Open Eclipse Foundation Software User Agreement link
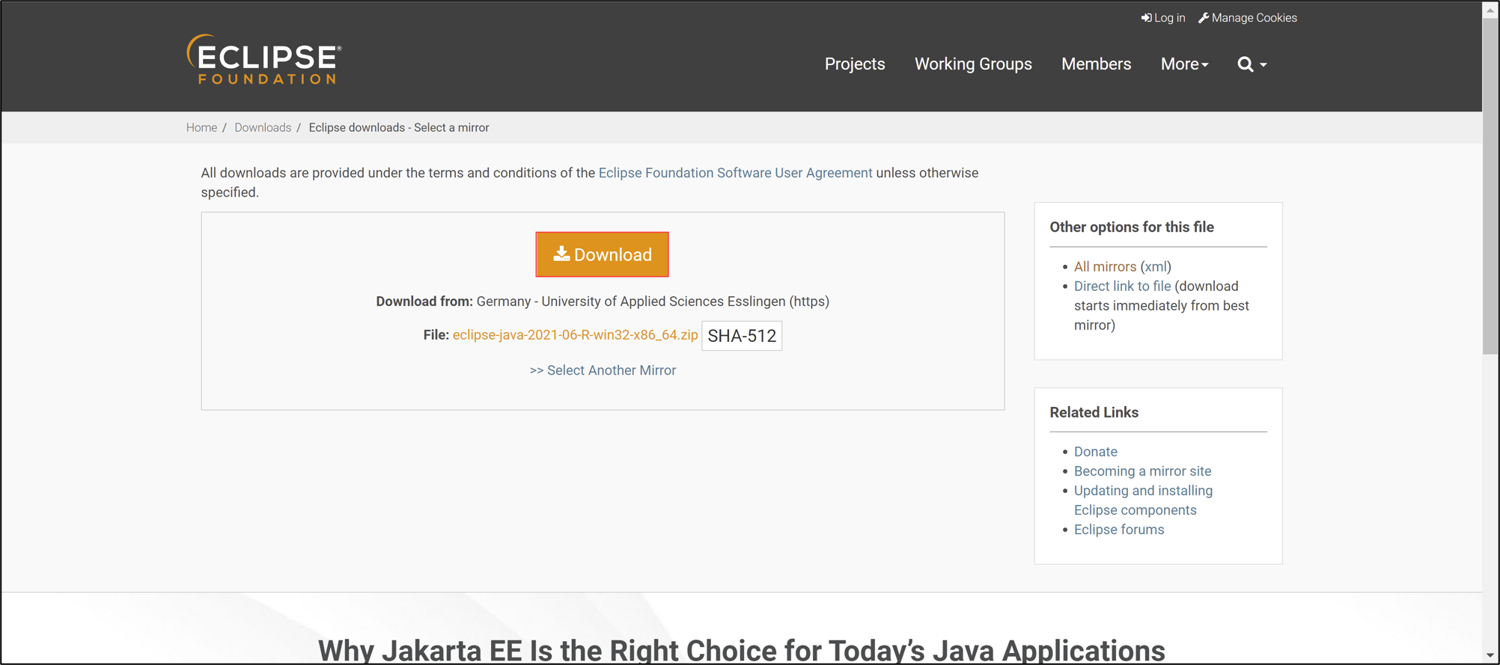 735,173
